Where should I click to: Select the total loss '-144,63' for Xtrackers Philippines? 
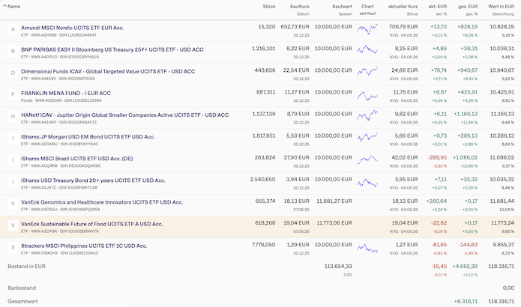tap(468, 245)
